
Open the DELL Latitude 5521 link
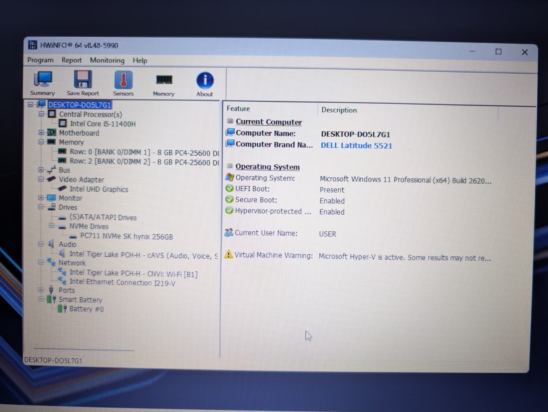tap(356, 145)
